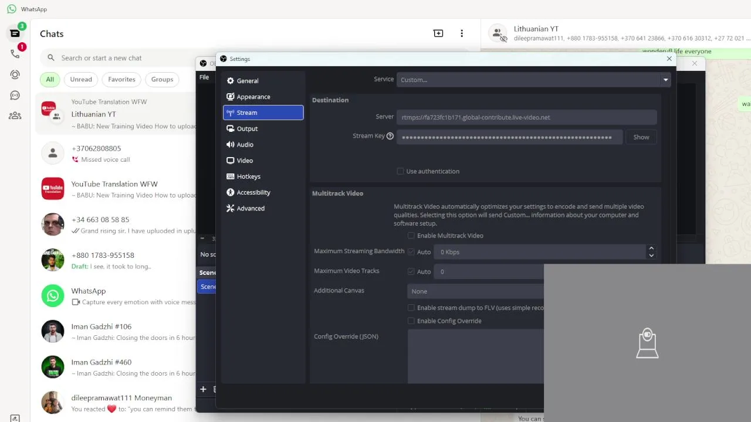Open chat with +37062808805
Viewport: 751px width, 422px height.
(x=116, y=154)
